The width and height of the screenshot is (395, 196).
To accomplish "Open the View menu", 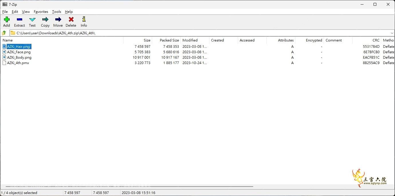I will [26, 12].
